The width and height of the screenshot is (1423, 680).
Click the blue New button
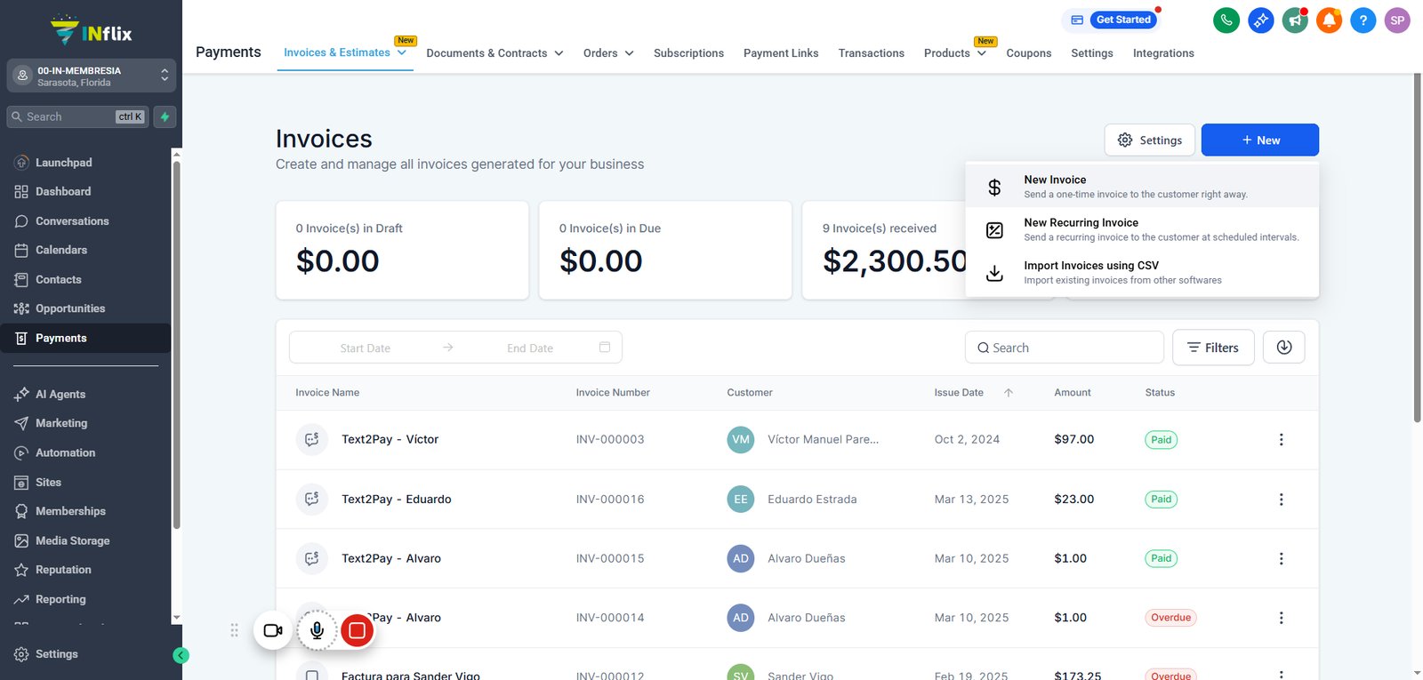[1259, 140]
